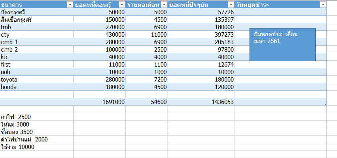Open filter dropdown for จ่ายต่อเดือน column
Viewport: 337px width, 158px height.
[164, 5]
